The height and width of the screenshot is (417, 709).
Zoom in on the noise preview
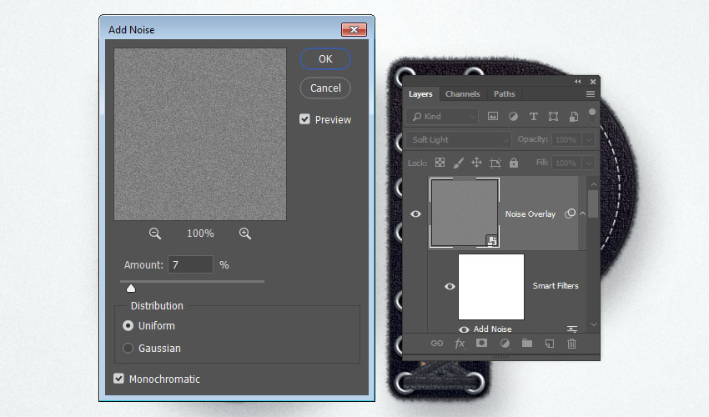(x=245, y=234)
